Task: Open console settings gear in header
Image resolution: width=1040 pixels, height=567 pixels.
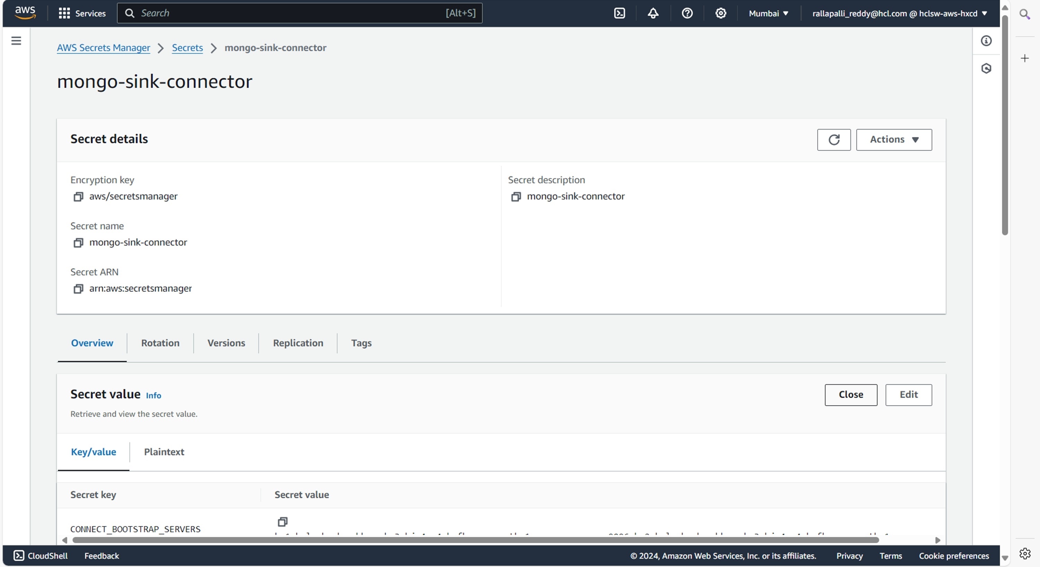Action: tap(721, 13)
